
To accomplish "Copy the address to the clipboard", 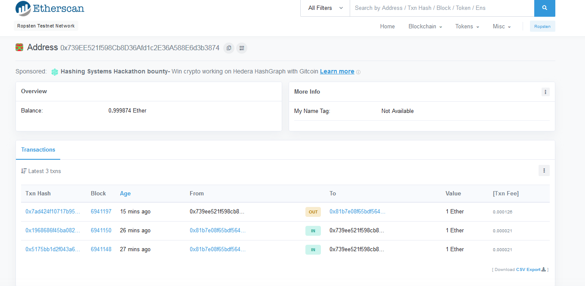I will coord(229,48).
